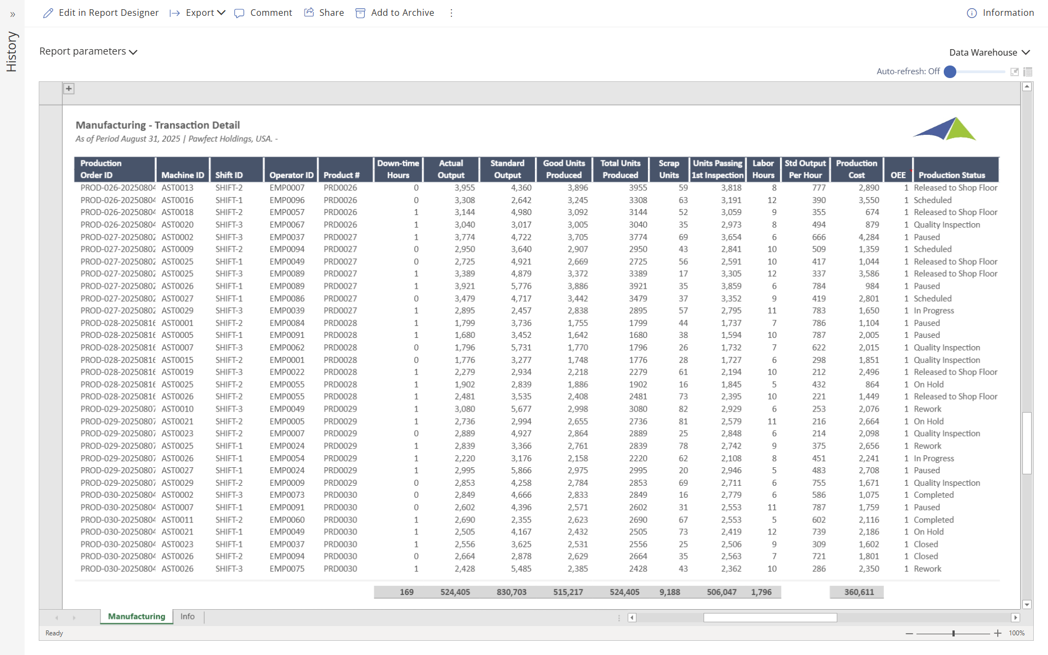Viewport: 1048px width, 655px height.
Task: Select the Edit in Report Designer pencil icon
Action: pos(48,13)
